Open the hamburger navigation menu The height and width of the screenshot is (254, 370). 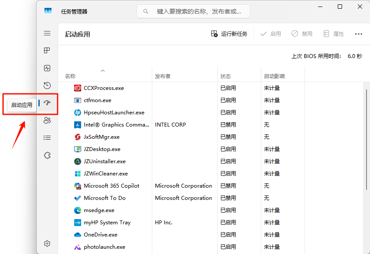47,33
